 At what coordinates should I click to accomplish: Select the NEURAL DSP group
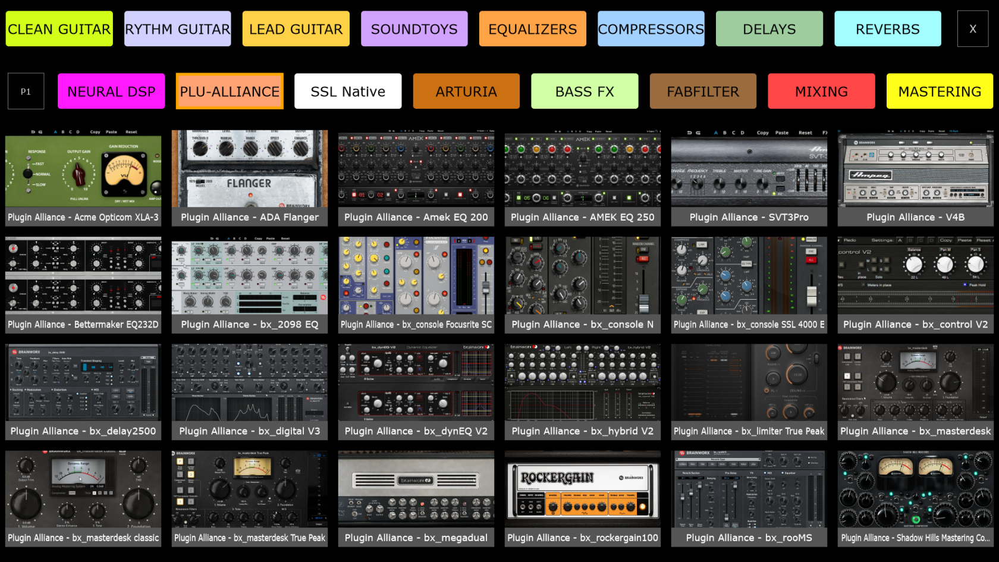(x=111, y=91)
